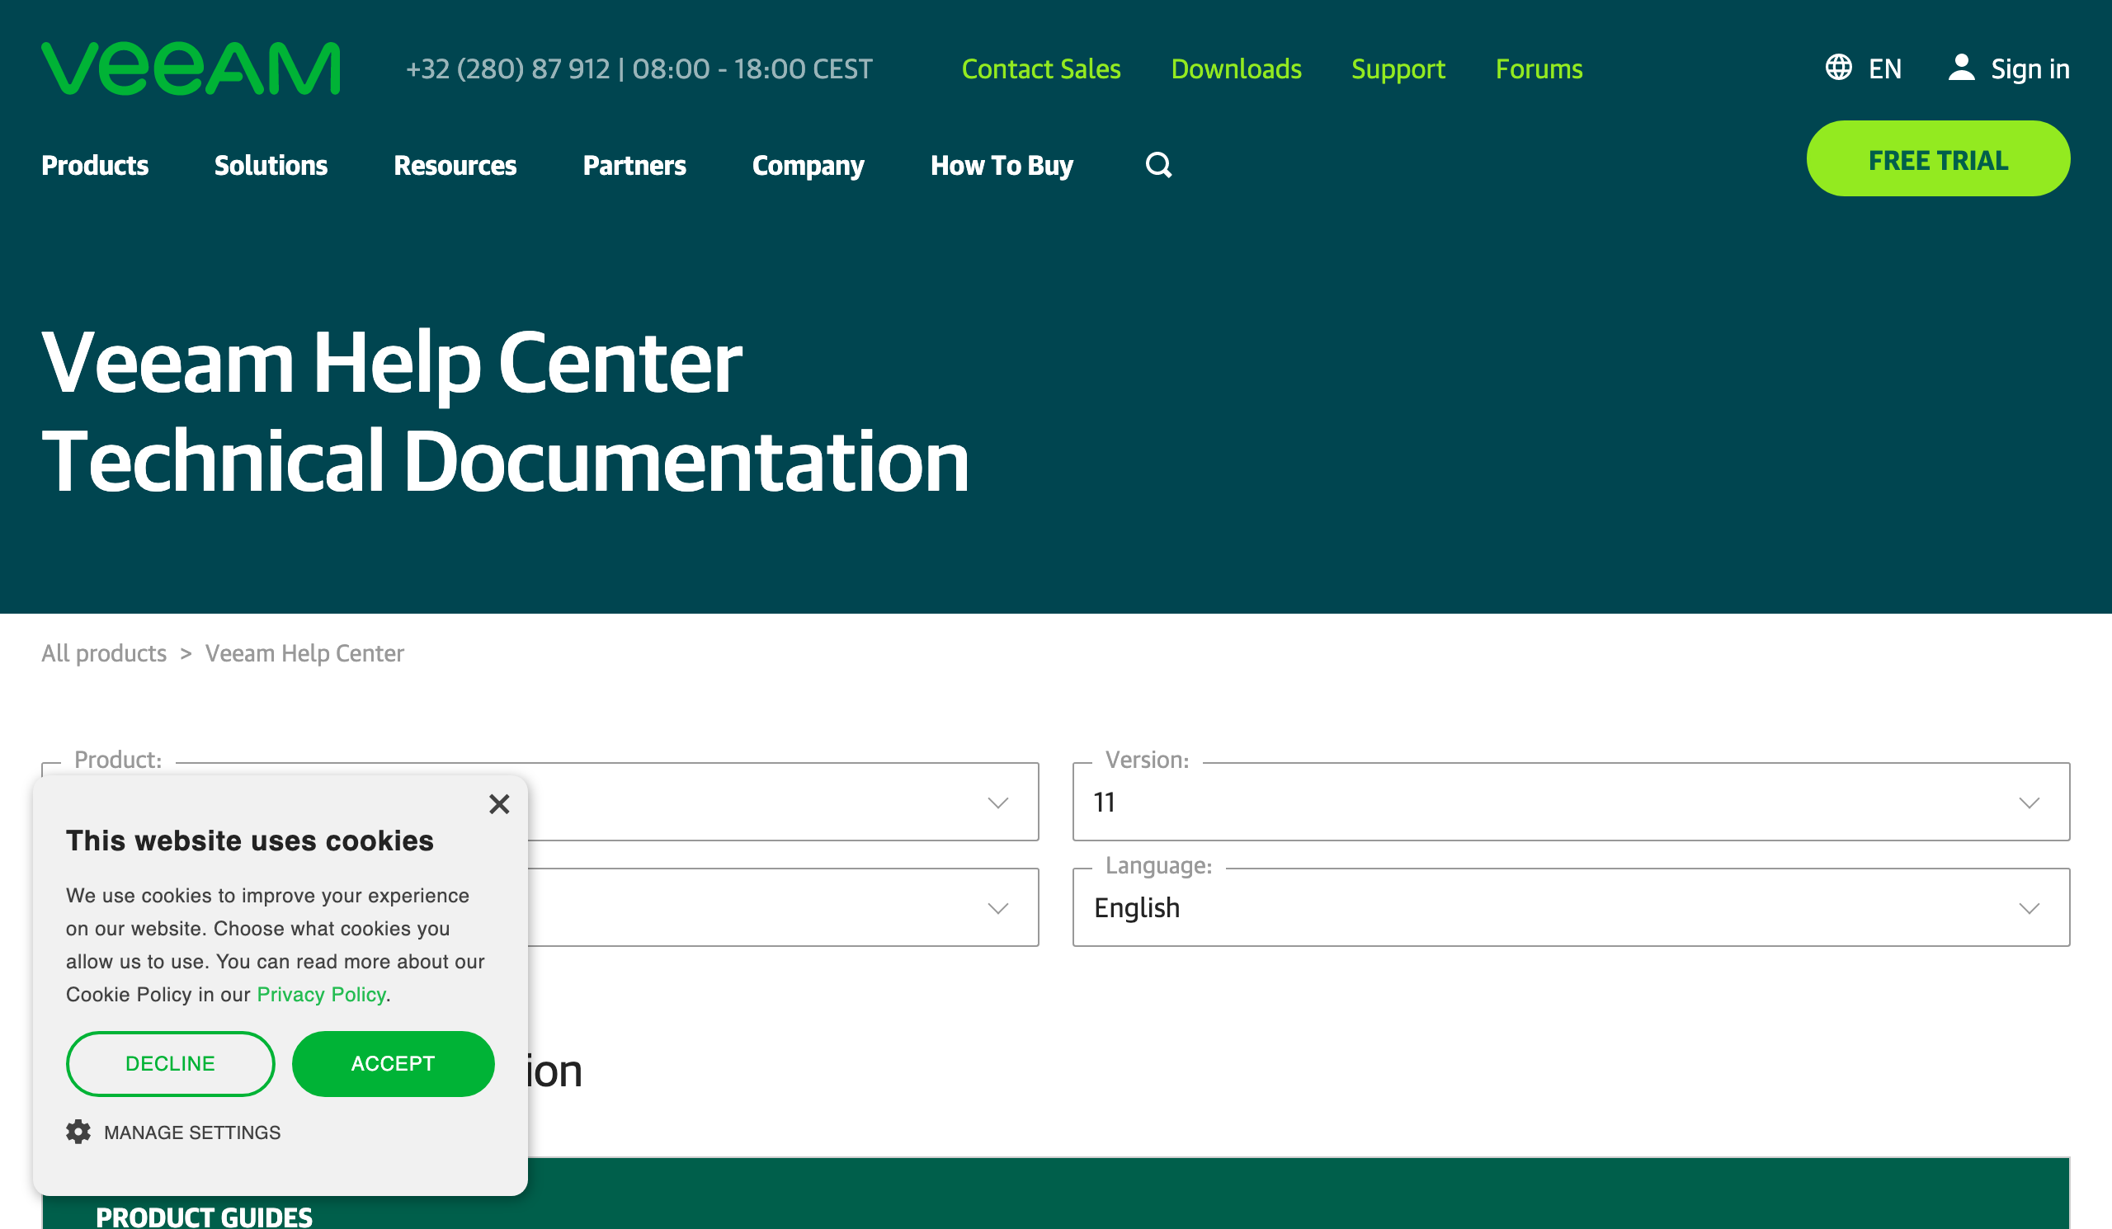Click the EN language selector

point(1885,68)
